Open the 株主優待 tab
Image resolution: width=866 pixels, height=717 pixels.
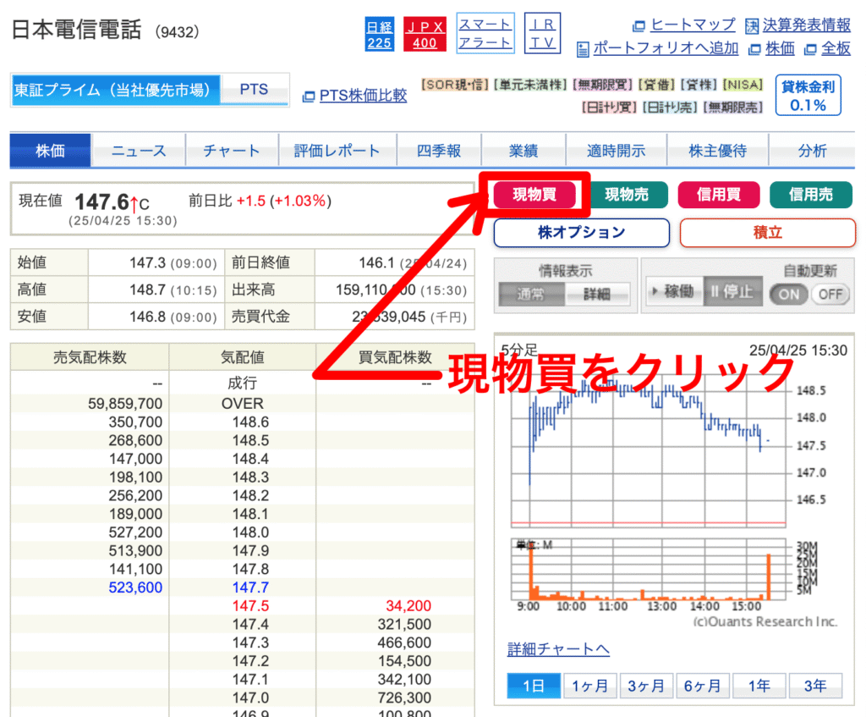[x=718, y=151]
